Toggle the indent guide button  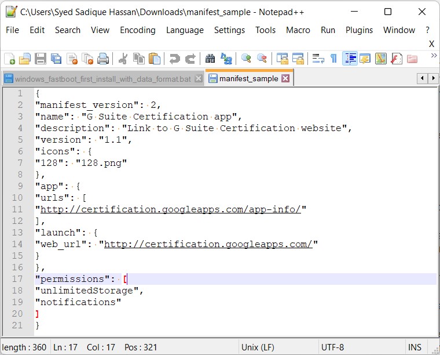tap(350, 59)
